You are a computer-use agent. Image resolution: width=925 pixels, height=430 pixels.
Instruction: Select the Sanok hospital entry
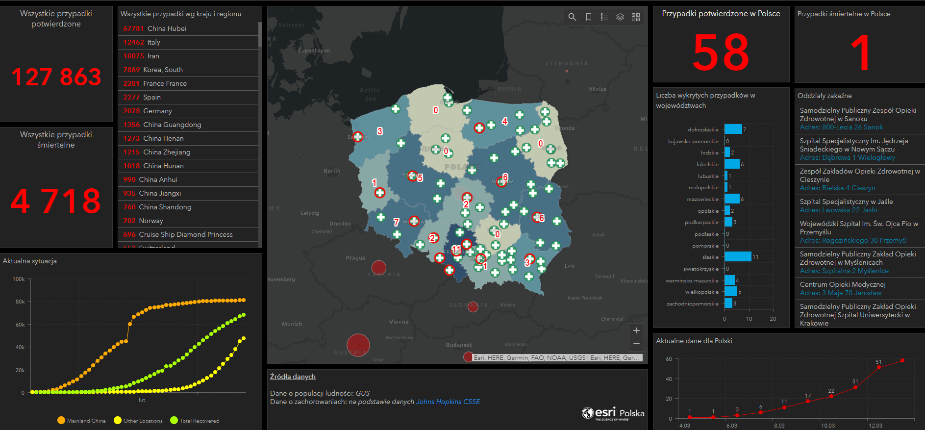[858, 119]
